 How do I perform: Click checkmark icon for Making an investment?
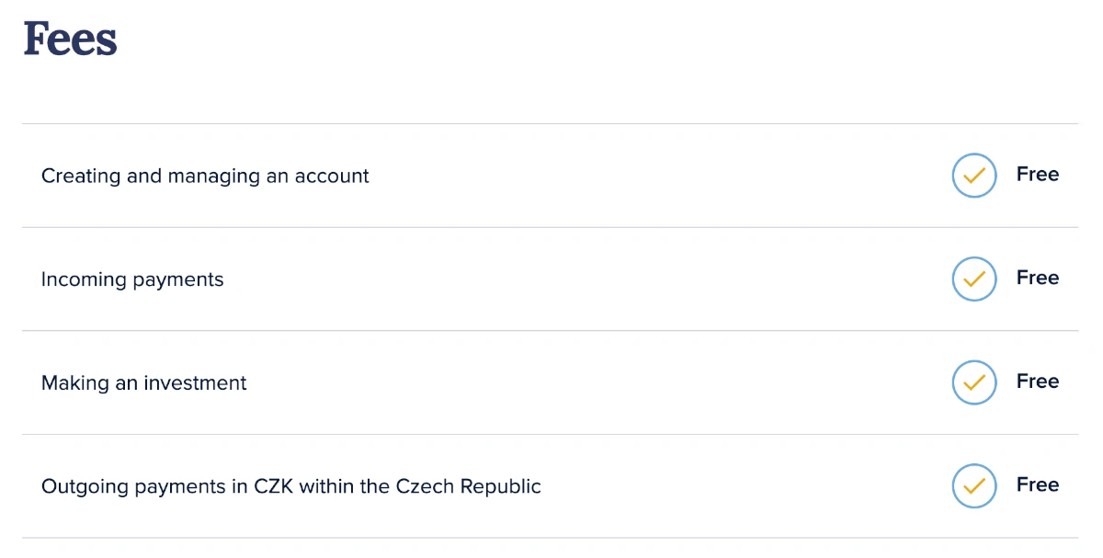[x=974, y=382]
